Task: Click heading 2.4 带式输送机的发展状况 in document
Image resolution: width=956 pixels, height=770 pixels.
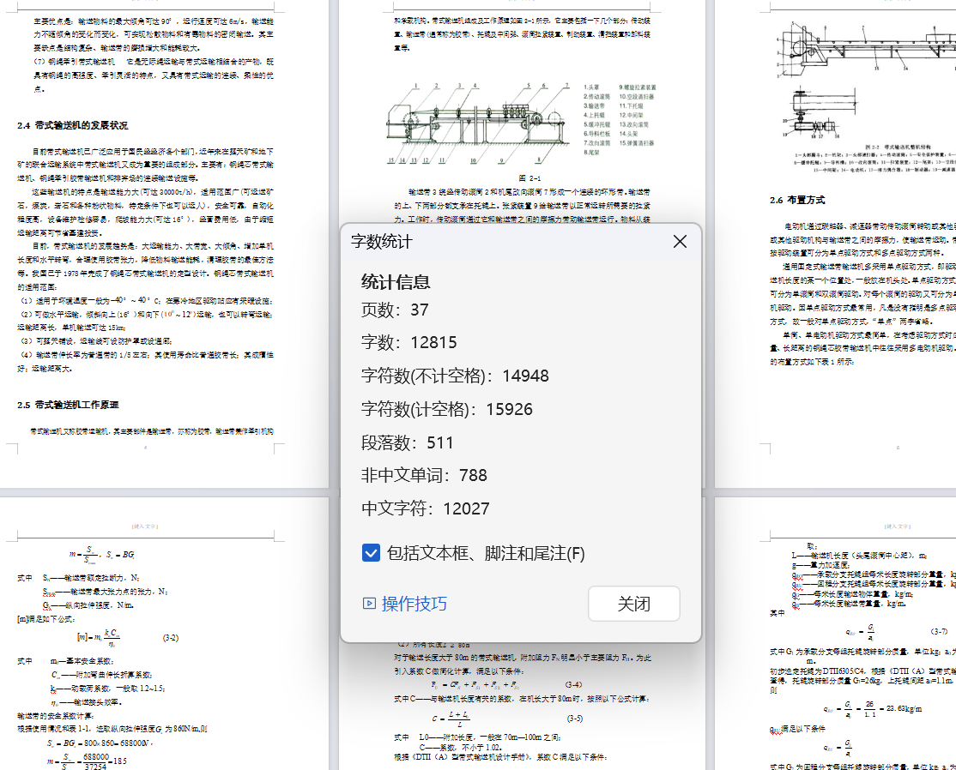Action: [73, 125]
